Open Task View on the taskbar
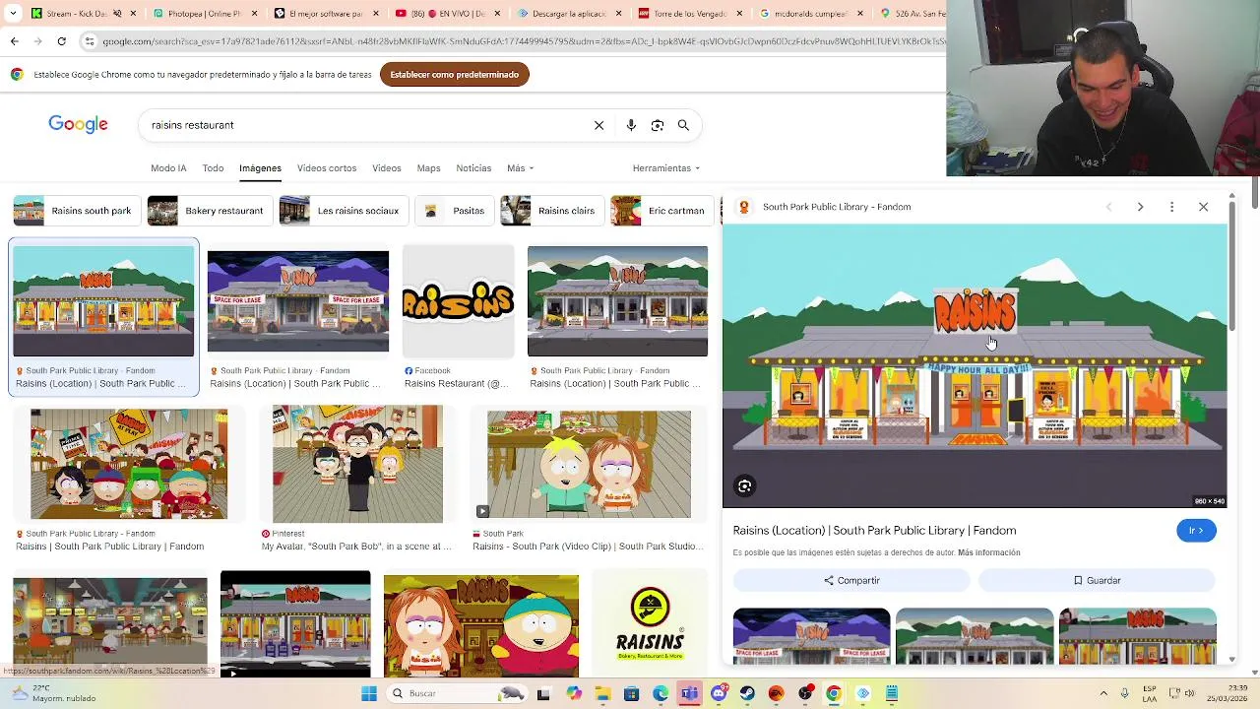 pyautogui.click(x=543, y=693)
